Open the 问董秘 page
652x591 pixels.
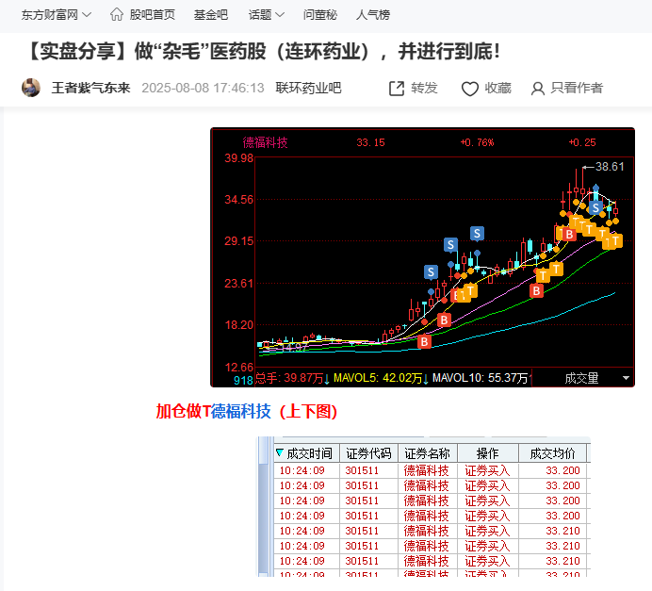pyautogui.click(x=319, y=15)
